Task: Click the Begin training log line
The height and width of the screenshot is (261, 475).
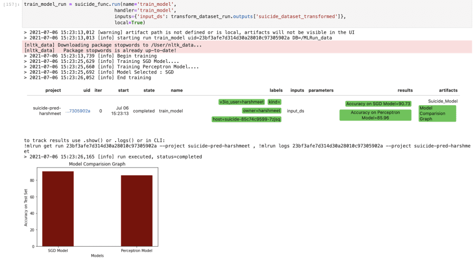Action: pyautogui.click(x=90, y=56)
